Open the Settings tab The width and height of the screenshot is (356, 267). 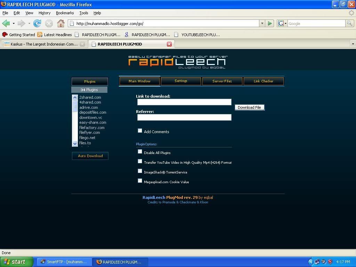pyautogui.click(x=181, y=81)
